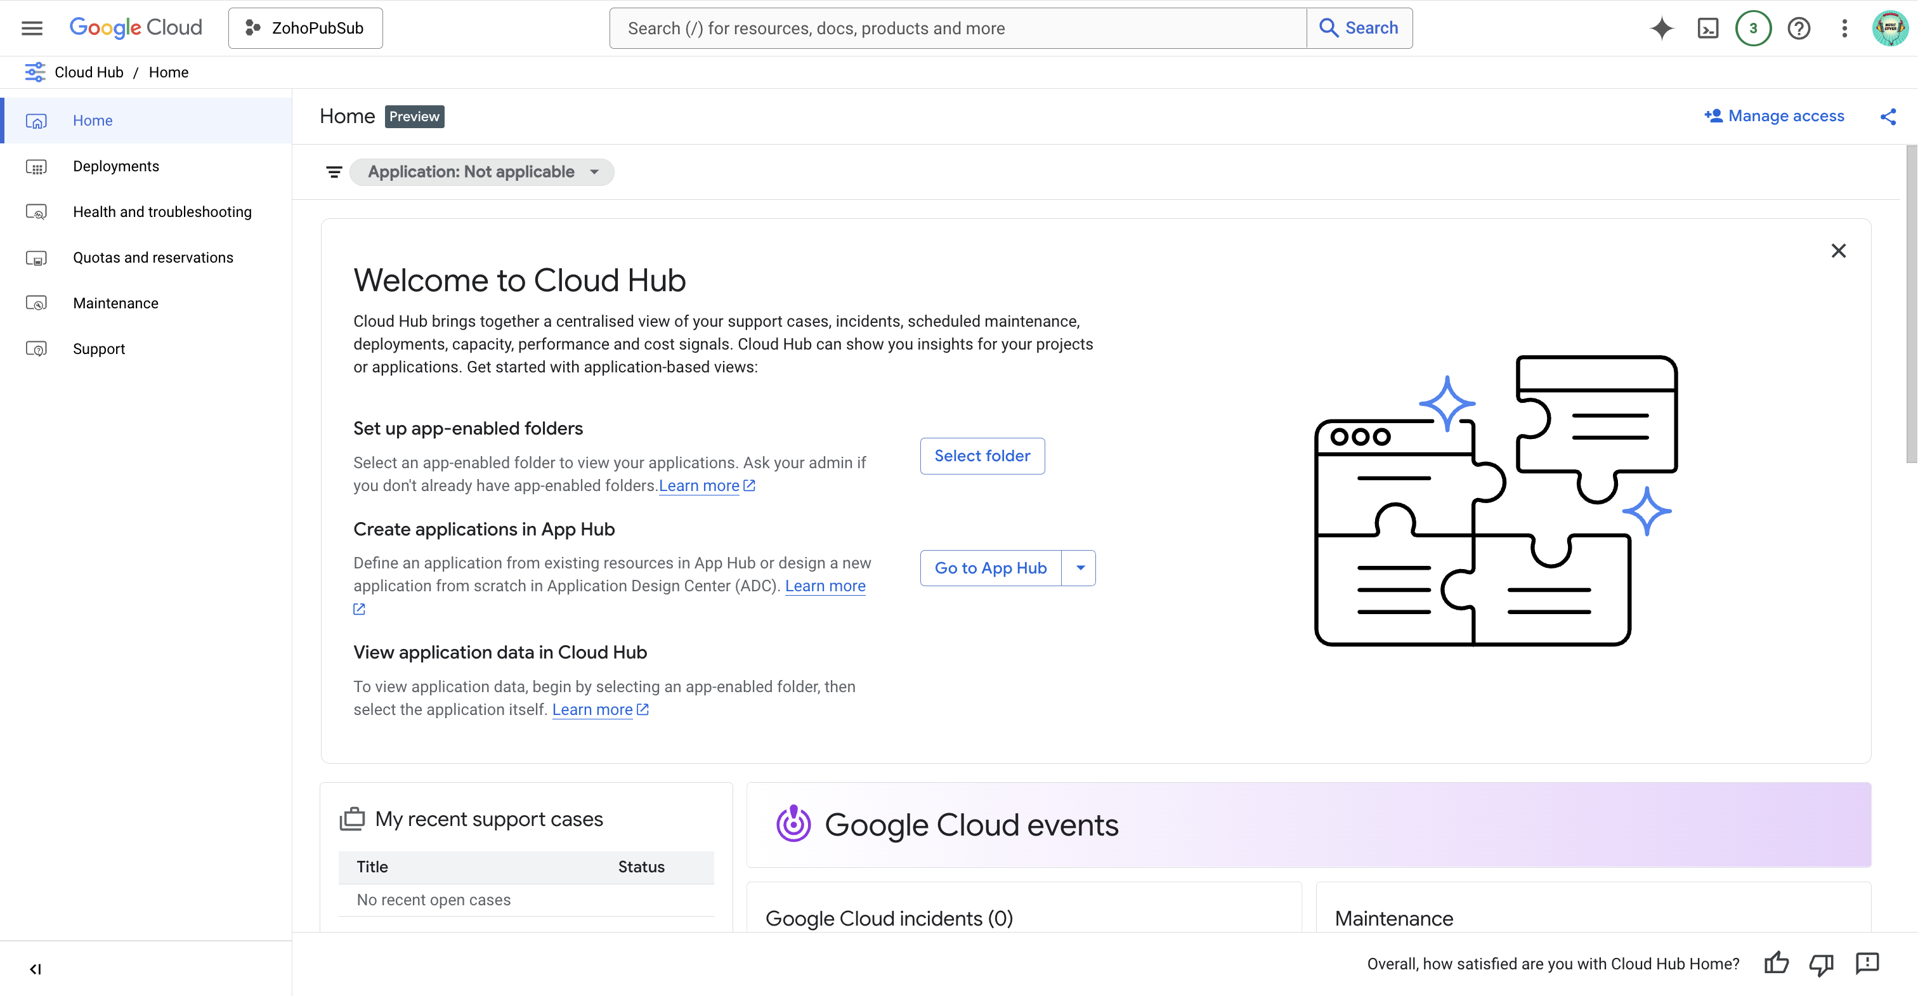Expand the Go to App Hub dropdown arrow
The image size is (1918, 996).
tap(1080, 567)
